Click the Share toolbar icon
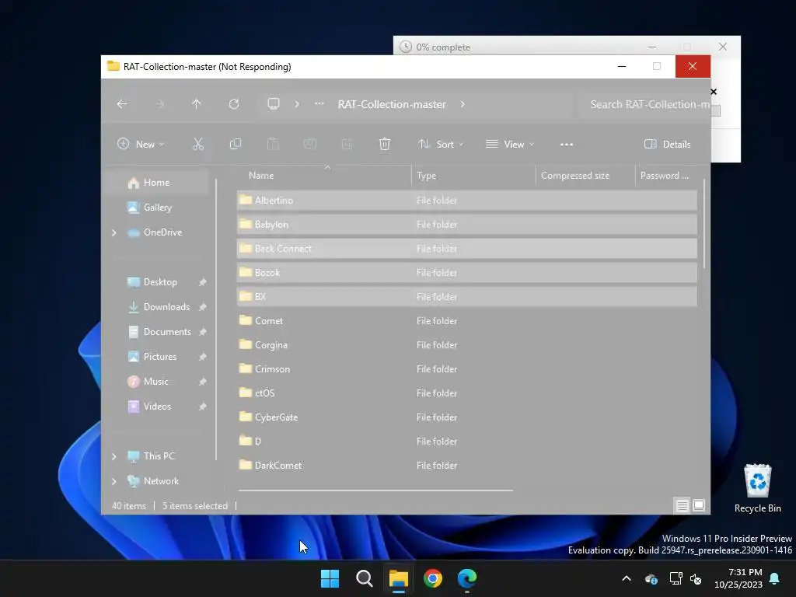The height and width of the screenshot is (597, 796). click(347, 144)
